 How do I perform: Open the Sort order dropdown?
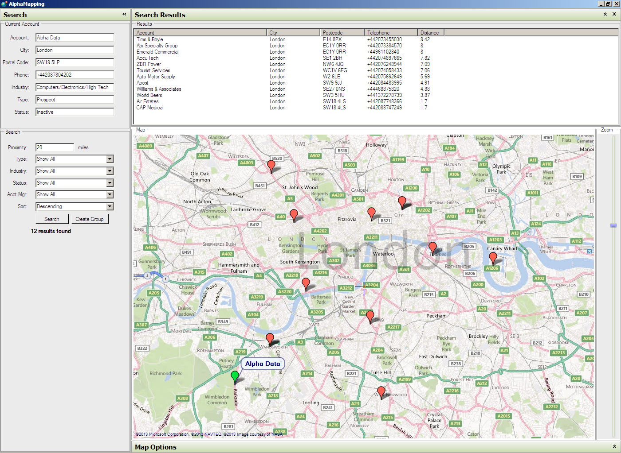[110, 206]
